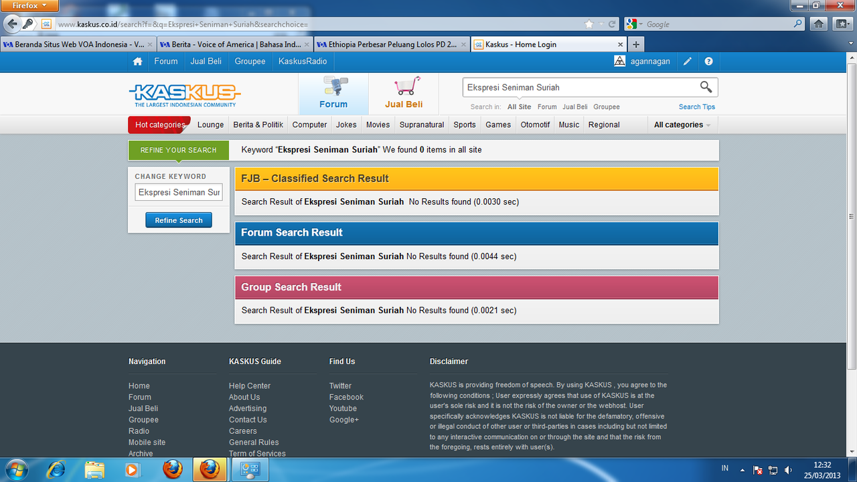Screen dimensions: 857x482
Task: Open the Supranatural category
Action: [422, 125]
